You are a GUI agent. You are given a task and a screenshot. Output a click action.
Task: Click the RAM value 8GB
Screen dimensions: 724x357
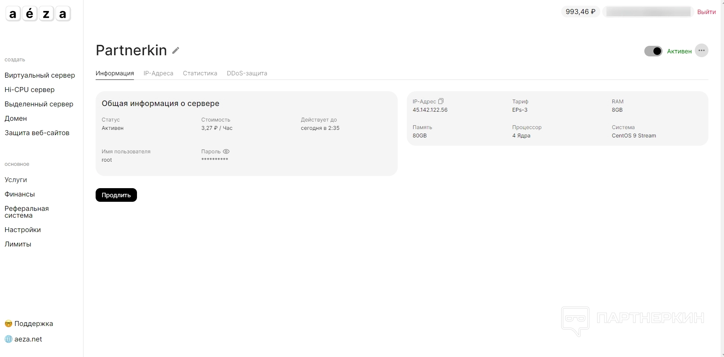pyautogui.click(x=617, y=110)
